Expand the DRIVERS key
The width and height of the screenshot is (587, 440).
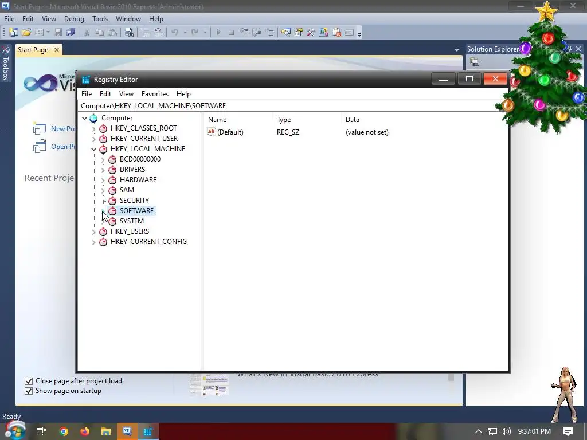[x=103, y=170]
